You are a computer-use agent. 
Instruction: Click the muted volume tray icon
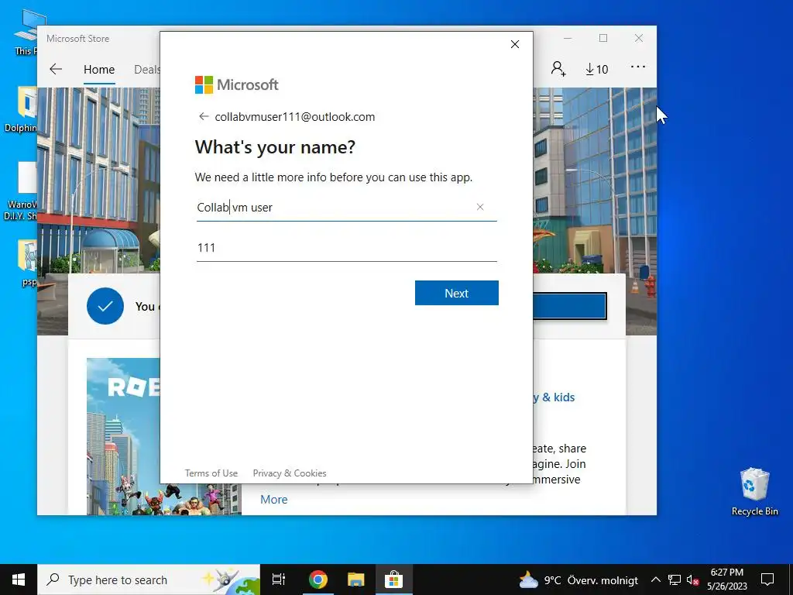pos(692,580)
